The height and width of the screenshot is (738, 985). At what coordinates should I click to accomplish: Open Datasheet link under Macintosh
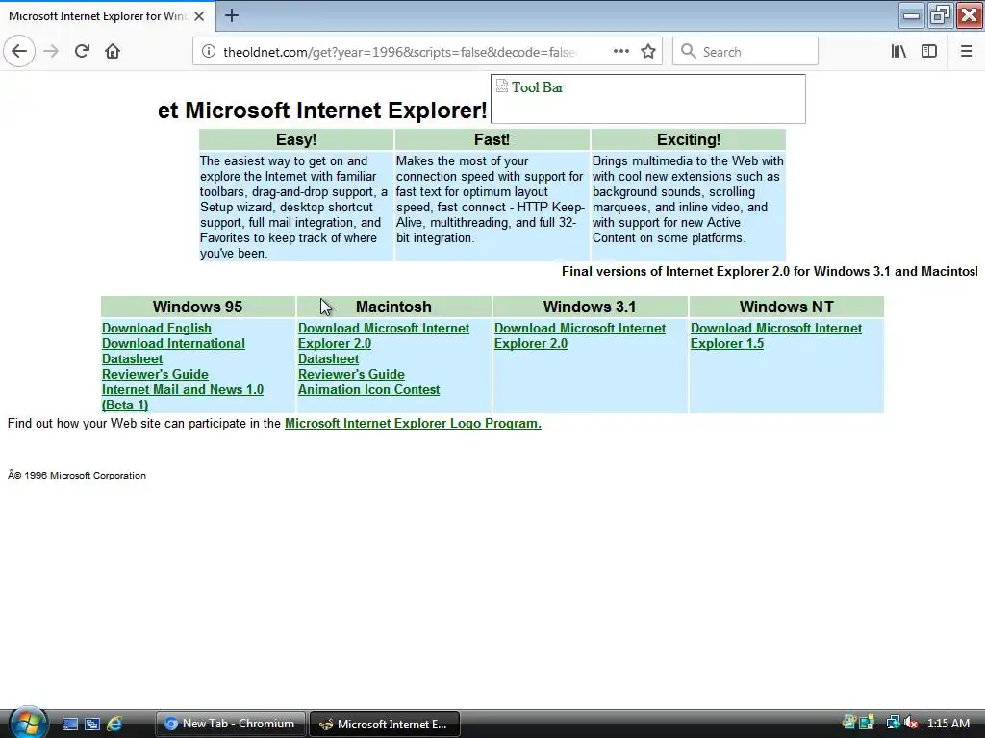328,359
